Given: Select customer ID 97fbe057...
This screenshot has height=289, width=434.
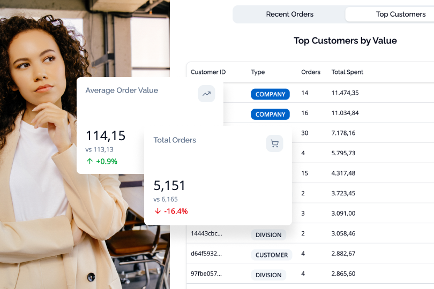Looking at the screenshot, I should pyautogui.click(x=206, y=273).
